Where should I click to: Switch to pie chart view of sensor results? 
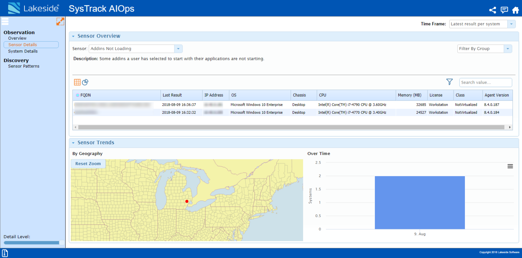[85, 82]
